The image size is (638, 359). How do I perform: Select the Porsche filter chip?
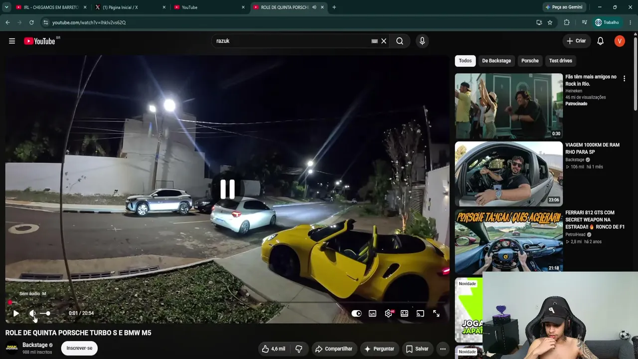[x=530, y=61]
